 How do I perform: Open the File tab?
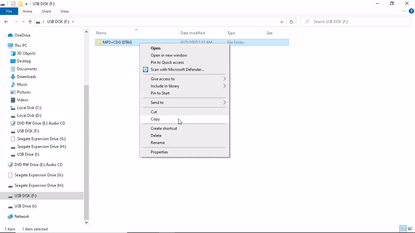pyautogui.click(x=9, y=11)
